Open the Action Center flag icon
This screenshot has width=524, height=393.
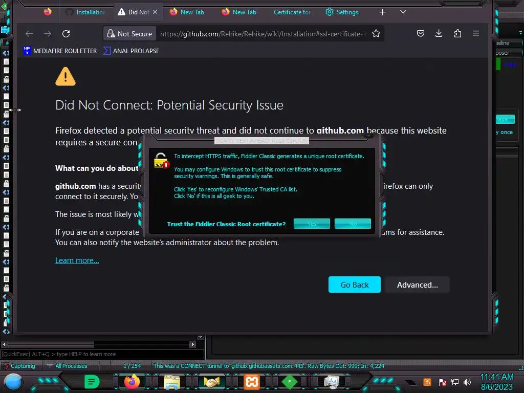(443, 382)
